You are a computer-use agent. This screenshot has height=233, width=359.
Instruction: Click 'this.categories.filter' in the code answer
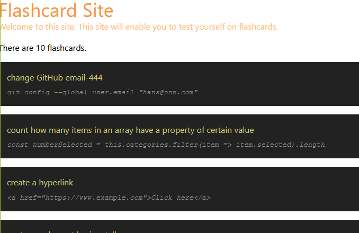tap(151, 145)
